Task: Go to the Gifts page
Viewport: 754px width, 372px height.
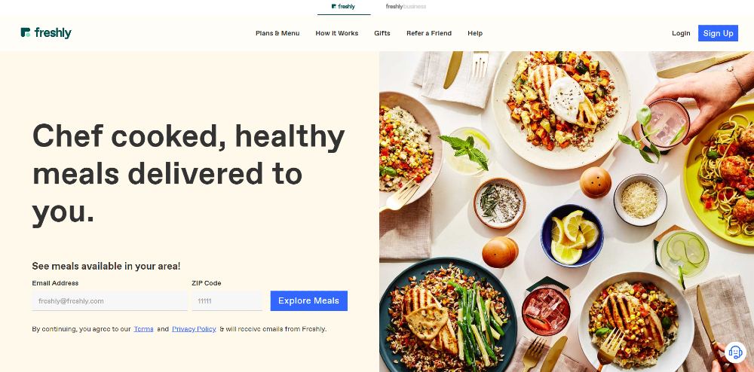Action: point(382,33)
